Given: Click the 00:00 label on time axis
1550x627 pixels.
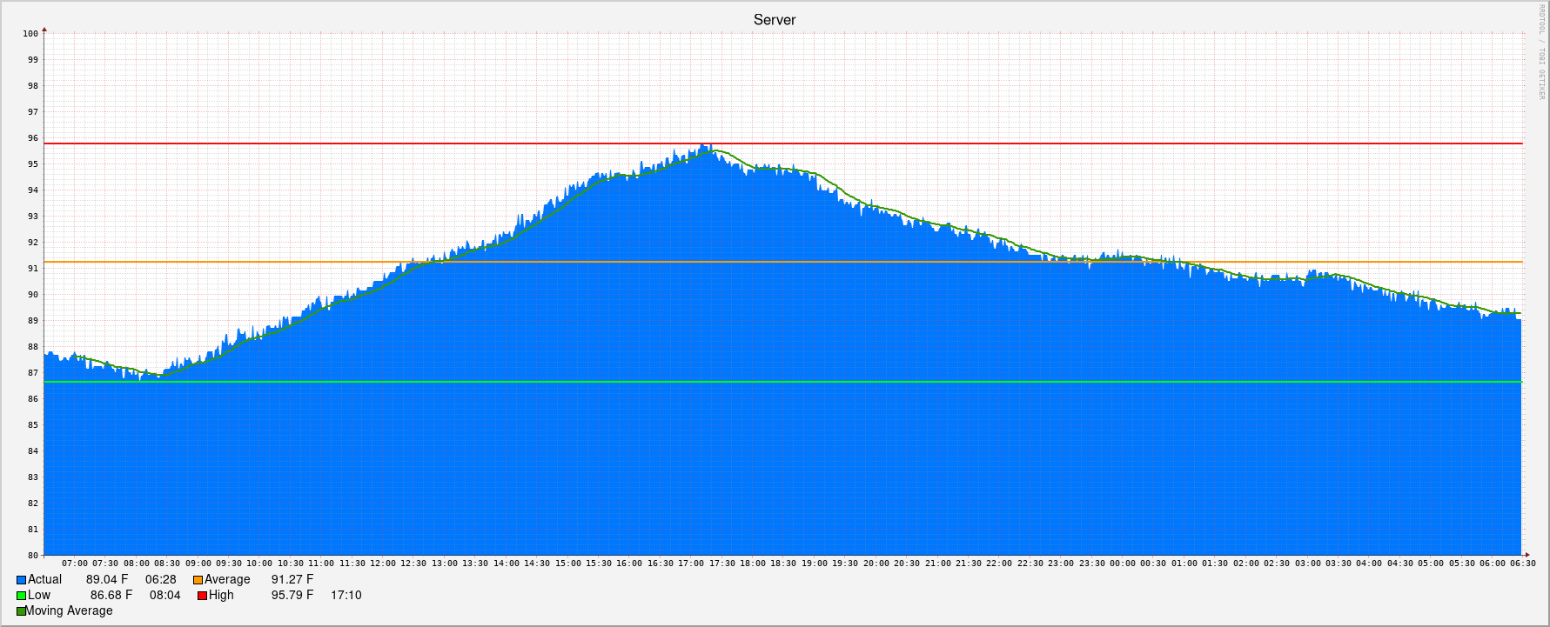Looking at the screenshot, I should [x=1123, y=564].
